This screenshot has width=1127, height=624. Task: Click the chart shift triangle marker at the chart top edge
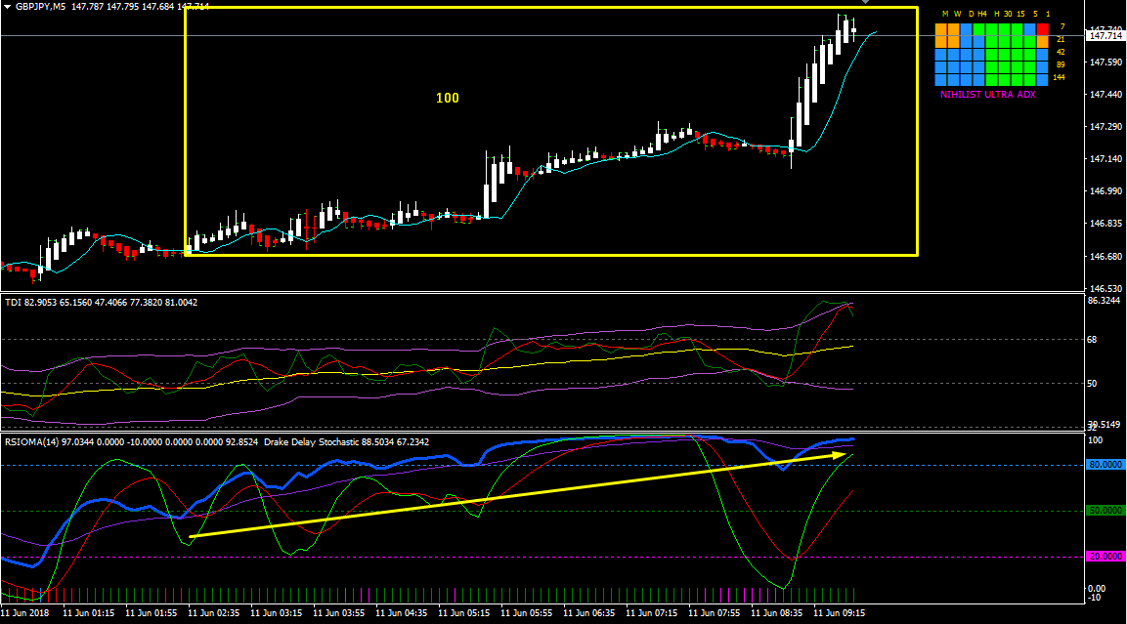[x=865, y=2]
